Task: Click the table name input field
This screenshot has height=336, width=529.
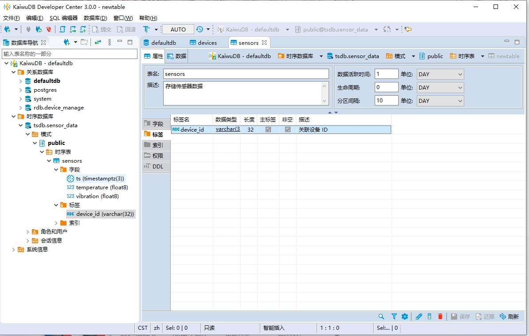Action: [246, 74]
